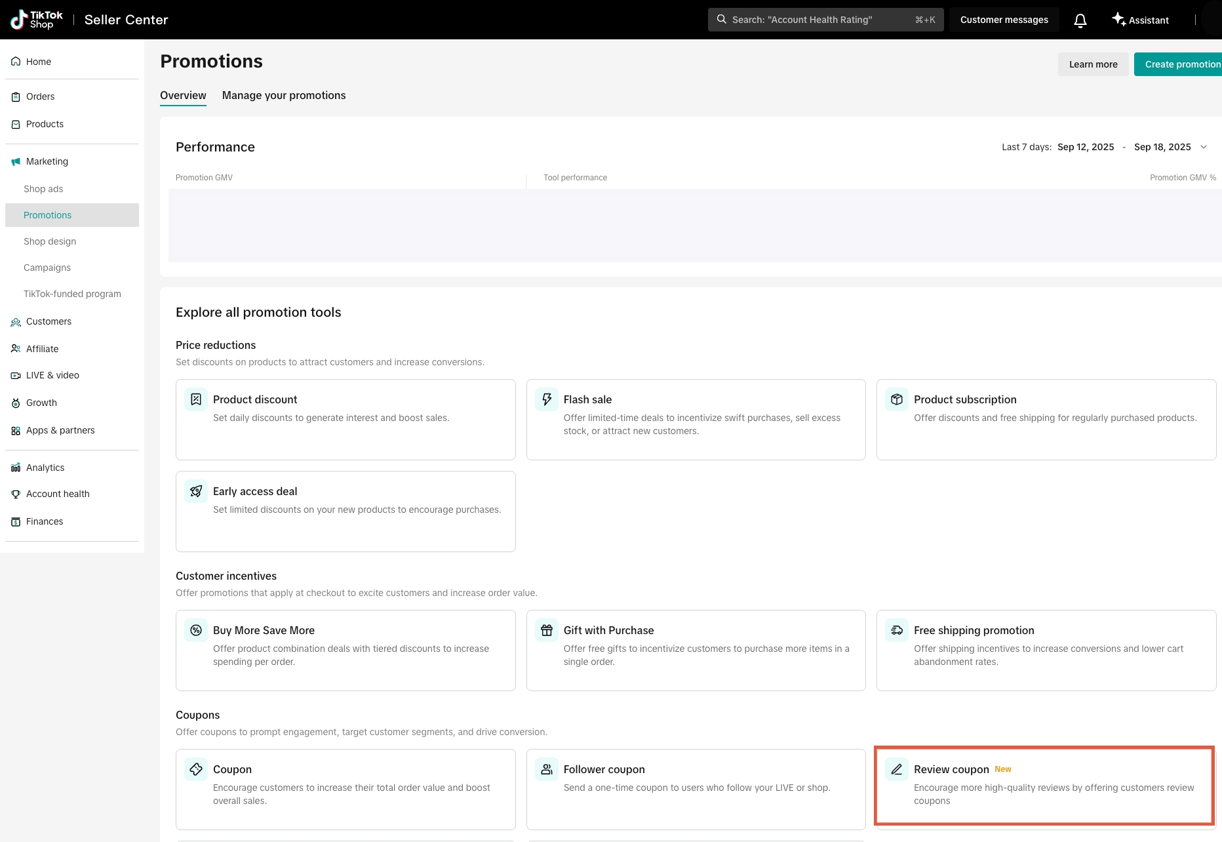Viewport: 1222px width, 842px height.
Task: Click the Early access deal rocket icon
Action: click(196, 491)
